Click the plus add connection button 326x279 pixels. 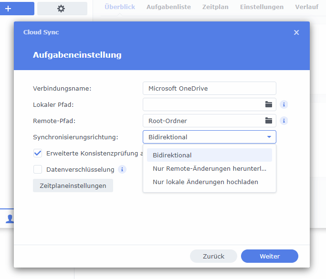pyautogui.click(x=17, y=9)
